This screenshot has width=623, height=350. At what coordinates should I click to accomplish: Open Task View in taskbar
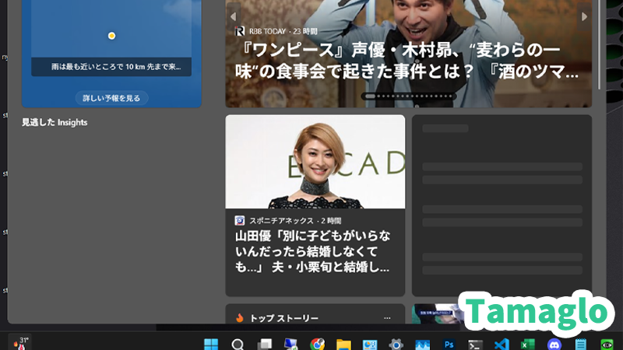264,344
